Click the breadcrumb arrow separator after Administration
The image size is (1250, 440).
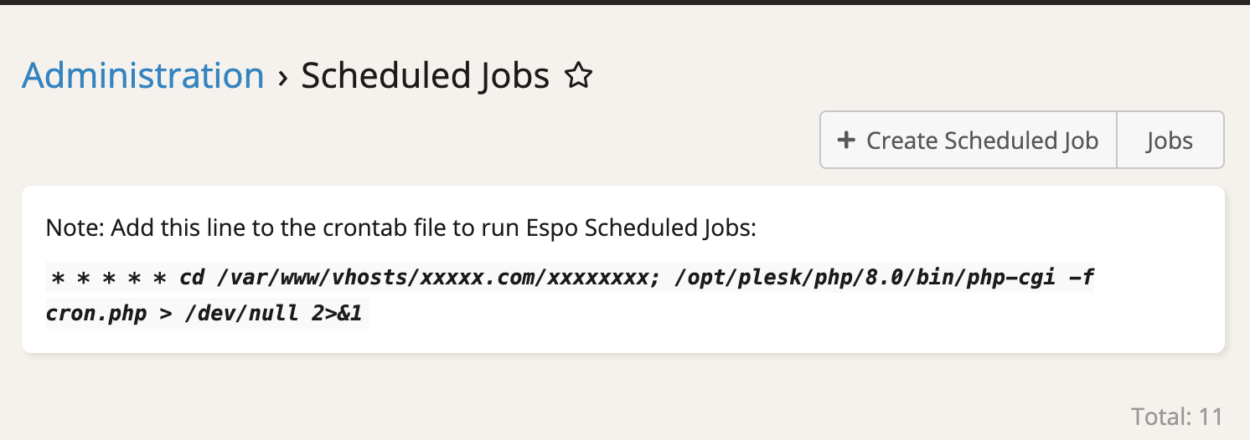point(283,77)
